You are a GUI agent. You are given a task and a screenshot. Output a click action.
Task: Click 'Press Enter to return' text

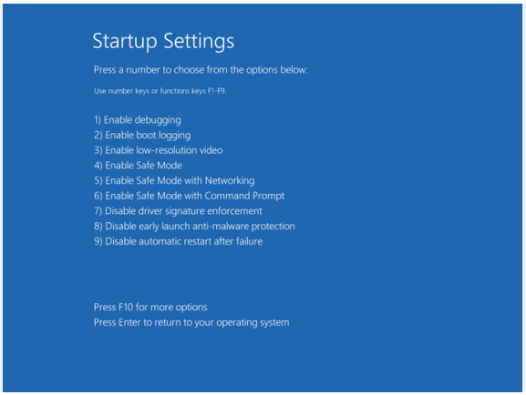pos(191,322)
